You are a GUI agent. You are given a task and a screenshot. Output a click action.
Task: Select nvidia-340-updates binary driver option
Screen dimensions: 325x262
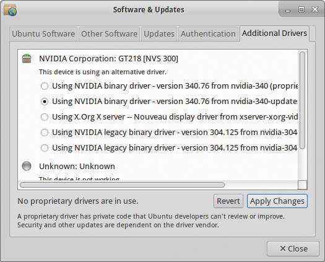point(45,102)
